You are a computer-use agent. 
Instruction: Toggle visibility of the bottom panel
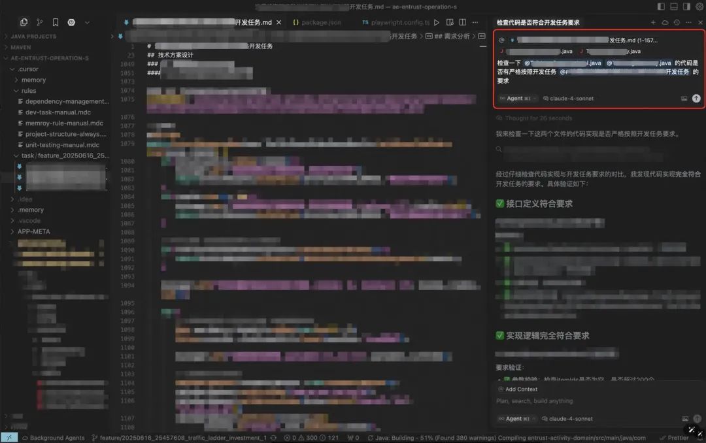(x=675, y=7)
